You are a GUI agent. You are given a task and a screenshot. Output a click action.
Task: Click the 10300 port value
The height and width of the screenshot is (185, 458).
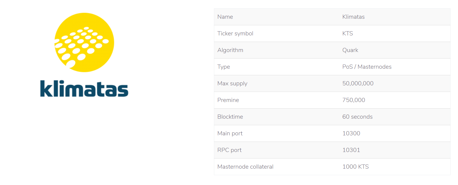coord(351,134)
